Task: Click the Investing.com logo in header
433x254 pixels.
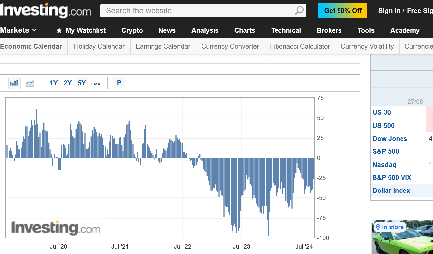Action: (45, 10)
